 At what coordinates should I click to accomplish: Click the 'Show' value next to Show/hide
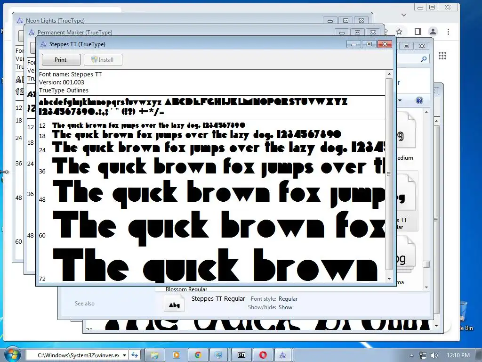(286, 307)
